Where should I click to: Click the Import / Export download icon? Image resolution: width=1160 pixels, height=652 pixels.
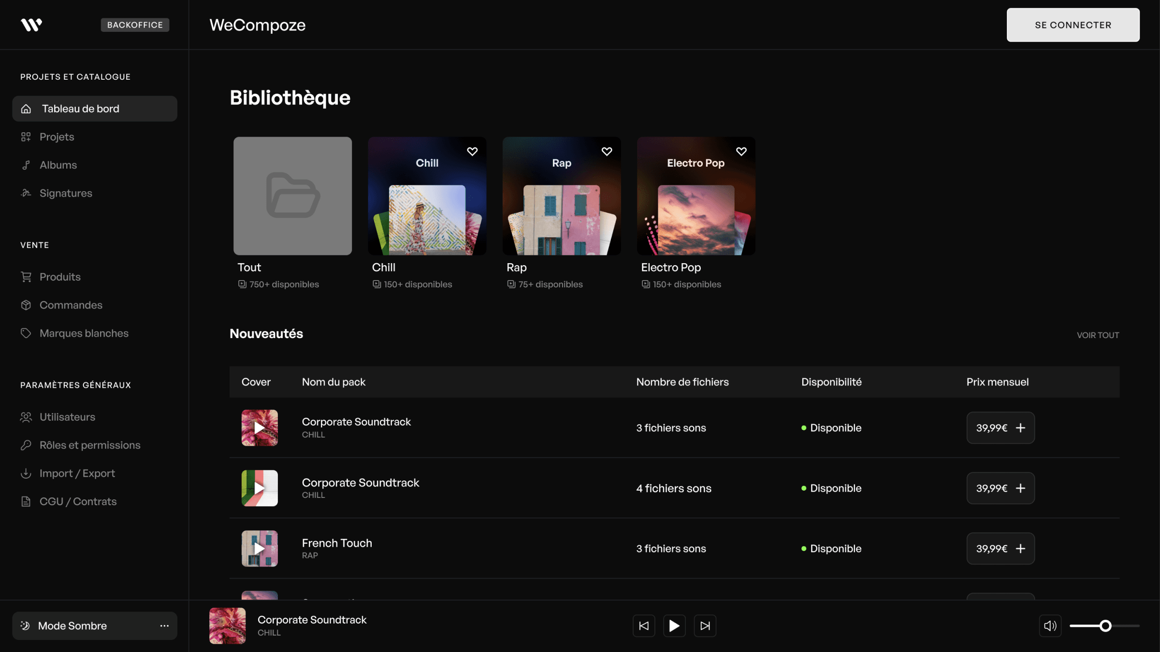pos(26,473)
